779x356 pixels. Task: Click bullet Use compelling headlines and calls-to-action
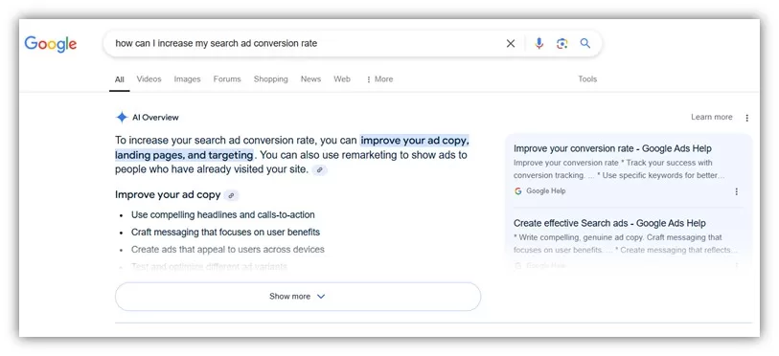pos(222,215)
